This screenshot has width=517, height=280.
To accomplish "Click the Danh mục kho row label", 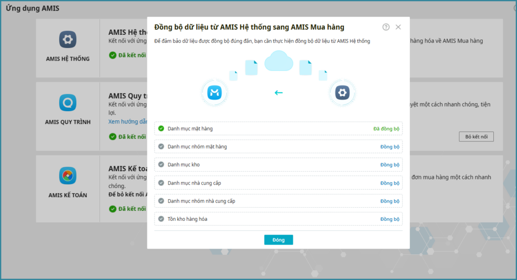I will pos(183,165).
